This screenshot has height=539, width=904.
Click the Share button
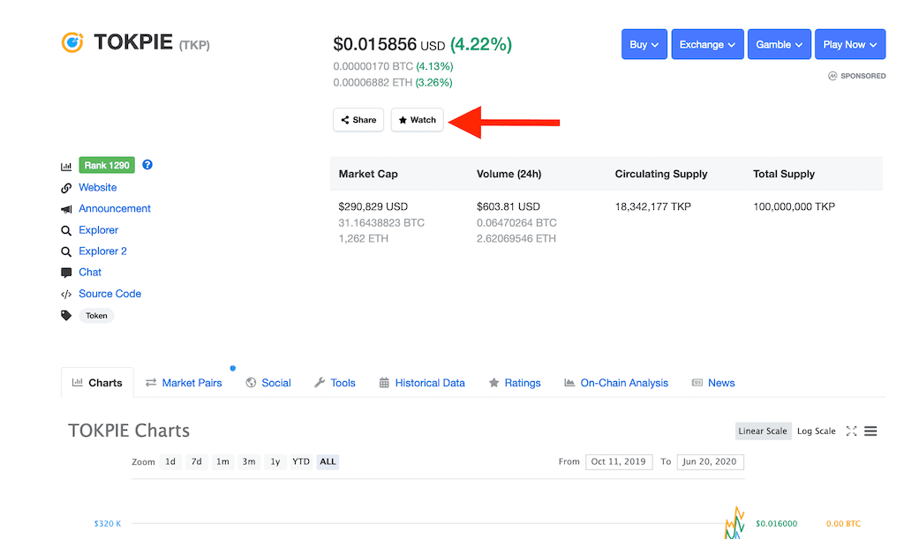(x=358, y=120)
